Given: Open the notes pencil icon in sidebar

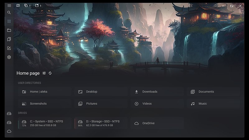Looking at the screenshot, I should click(9, 48).
